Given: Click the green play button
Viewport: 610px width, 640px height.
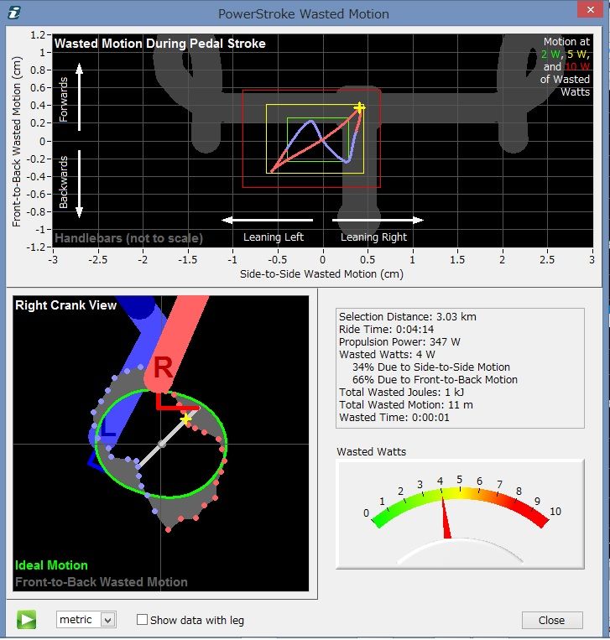Looking at the screenshot, I should [27, 620].
